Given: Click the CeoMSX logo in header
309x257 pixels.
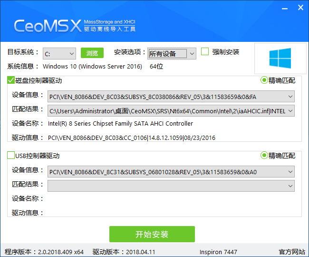Looking at the screenshot, I should click(x=48, y=26).
